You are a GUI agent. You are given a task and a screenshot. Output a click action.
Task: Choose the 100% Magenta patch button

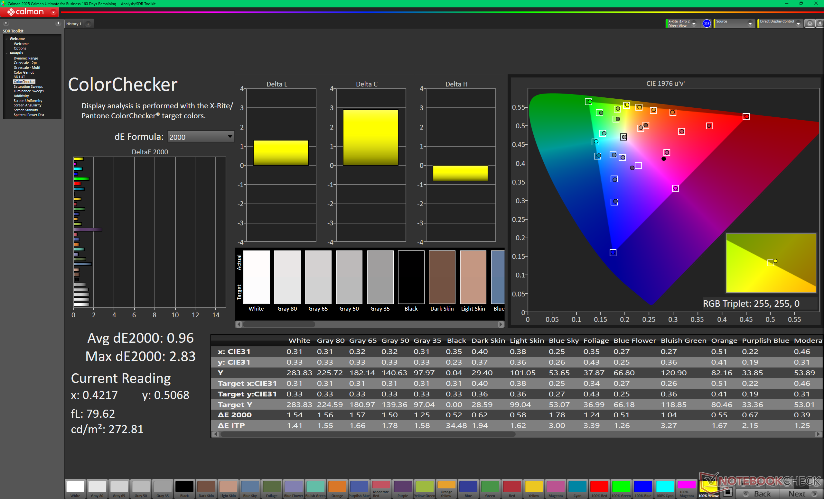point(686,489)
